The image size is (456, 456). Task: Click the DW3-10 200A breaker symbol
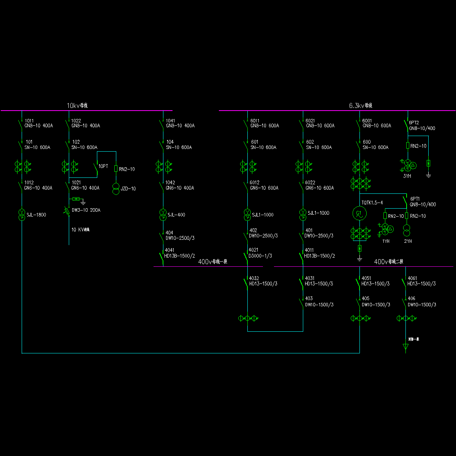coord(68,211)
